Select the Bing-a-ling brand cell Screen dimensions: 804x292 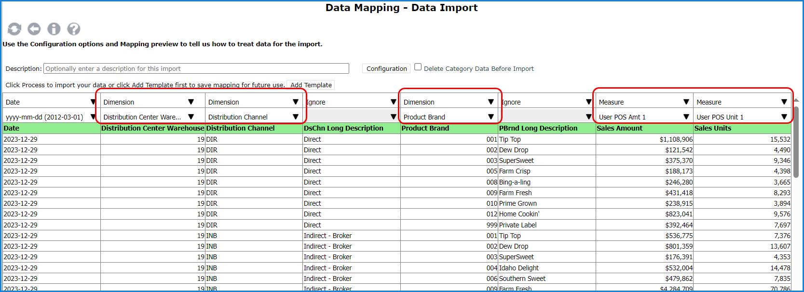547,182
